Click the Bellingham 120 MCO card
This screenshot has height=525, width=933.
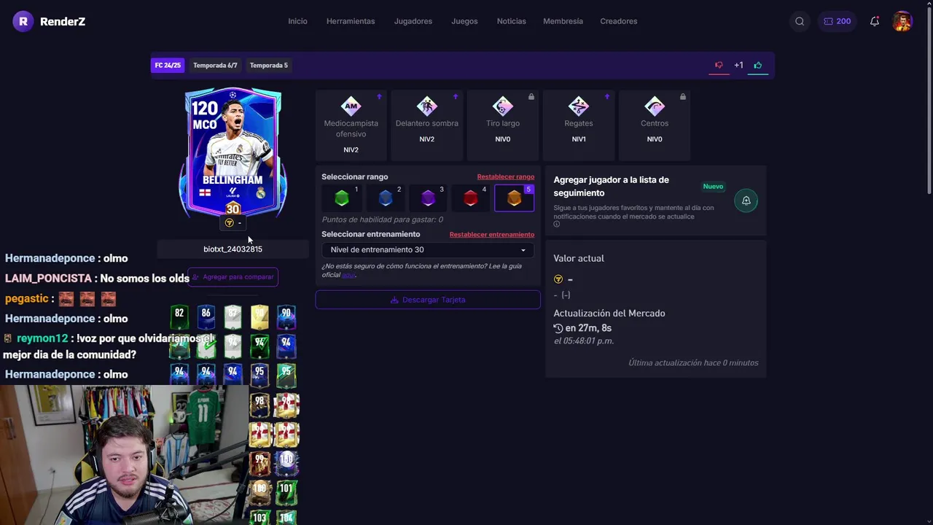pyautogui.click(x=233, y=153)
